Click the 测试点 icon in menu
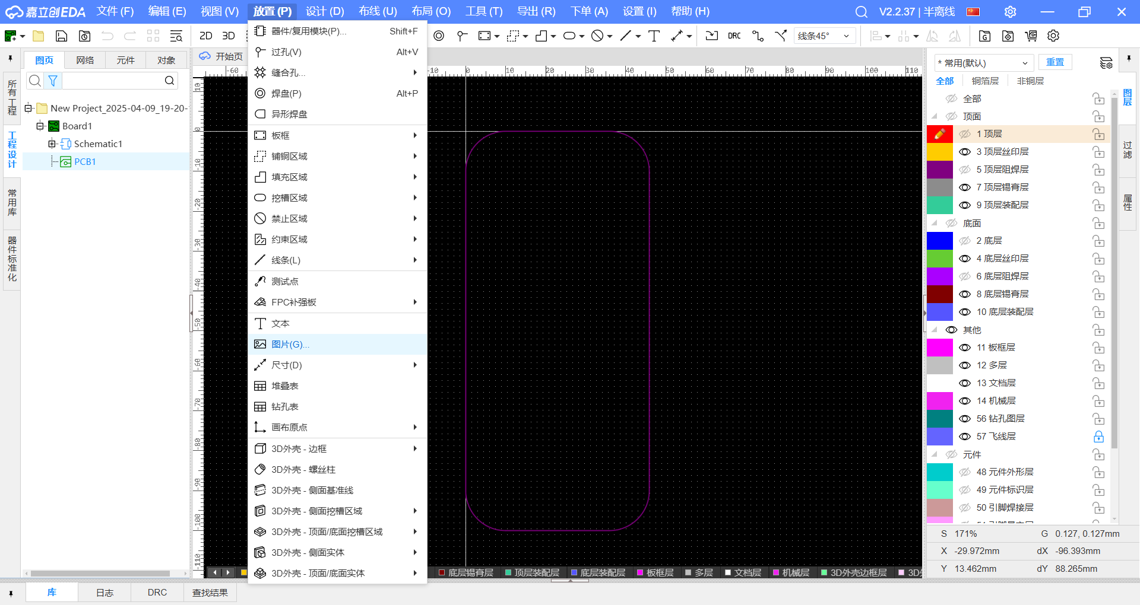Image resolution: width=1140 pixels, height=605 pixels. (x=260, y=281)
